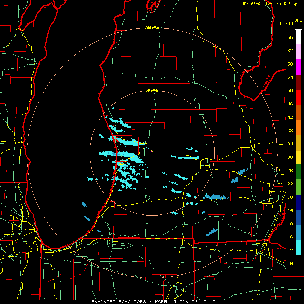Image resolution: width=304 pixels, height=304 pixels.
Task: Pick the dark maroon legend swatch
Action: coord(298,82)
